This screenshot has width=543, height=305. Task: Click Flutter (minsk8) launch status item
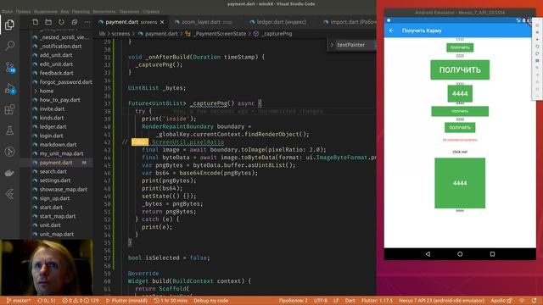(x=126, y=301)
